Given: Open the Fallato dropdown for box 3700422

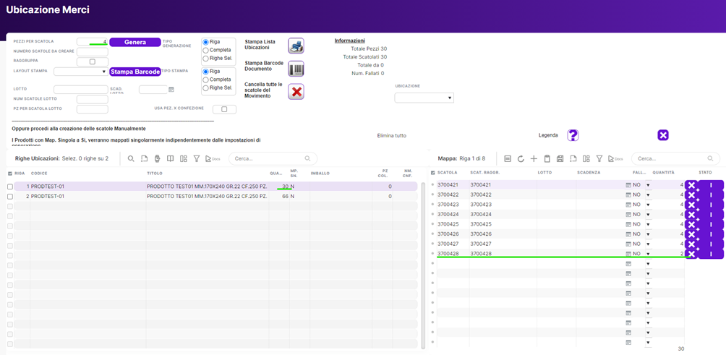Looking at the screenshot, I should click(x=648, y=195).
